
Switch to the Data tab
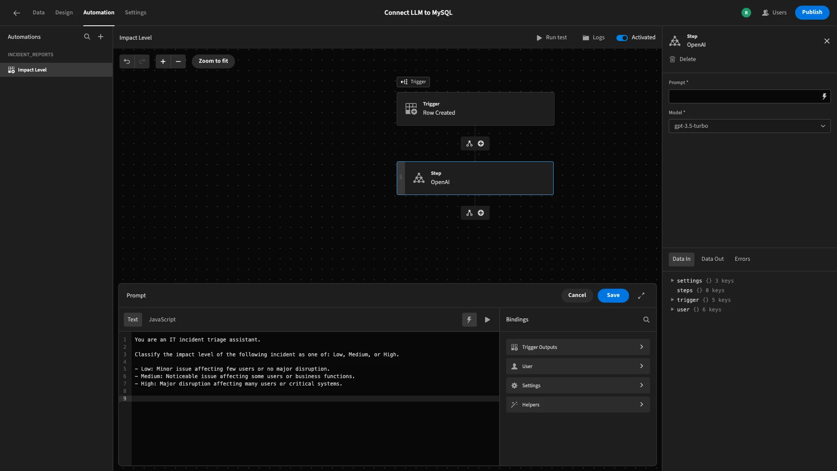click(x=38, y=13)
